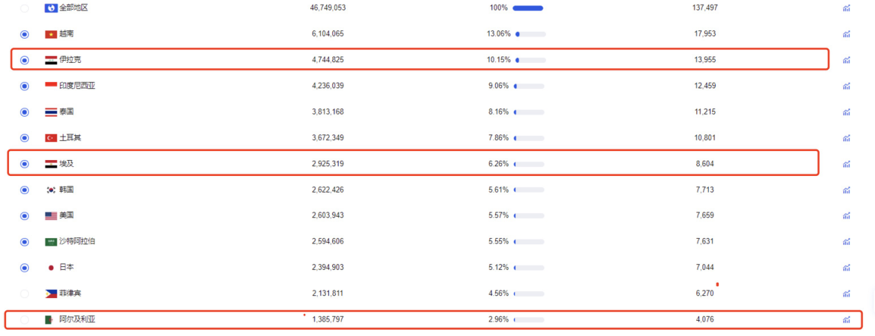Click chart icon in 印度尼西亚 row

[x=846, y=86]
